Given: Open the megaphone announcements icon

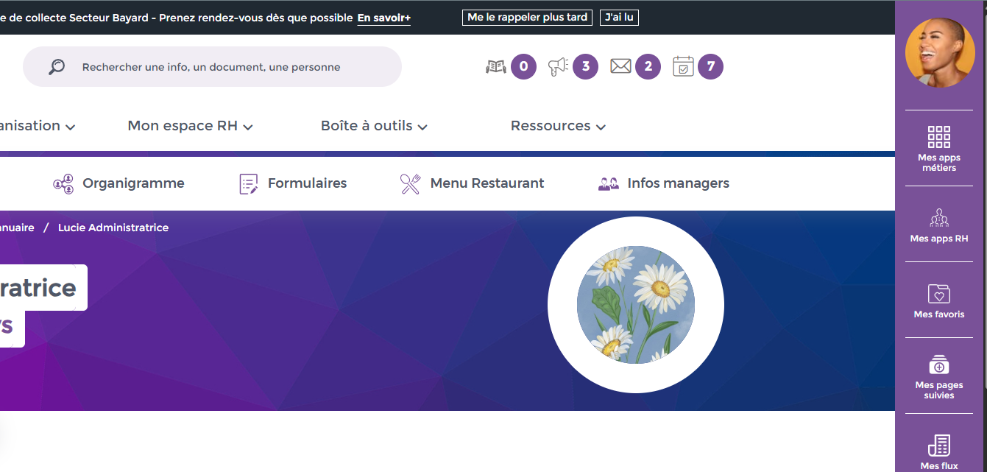Looking at the screenshot, I should tap(559, 67).
